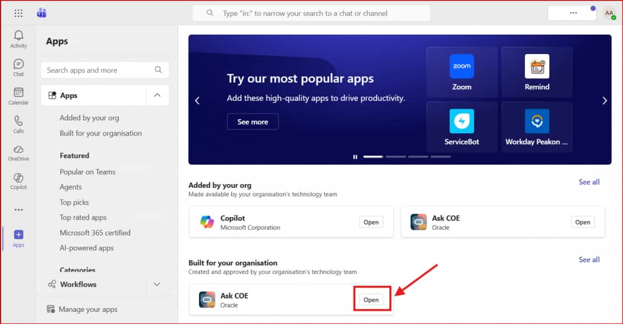623x324 pixels.
Task: Select the Zoom app tile
Action: click(x=462, y=72)
